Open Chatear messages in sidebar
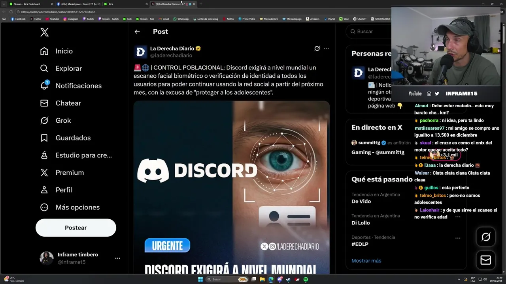506x284 pixels. click(x=60, y=103)
